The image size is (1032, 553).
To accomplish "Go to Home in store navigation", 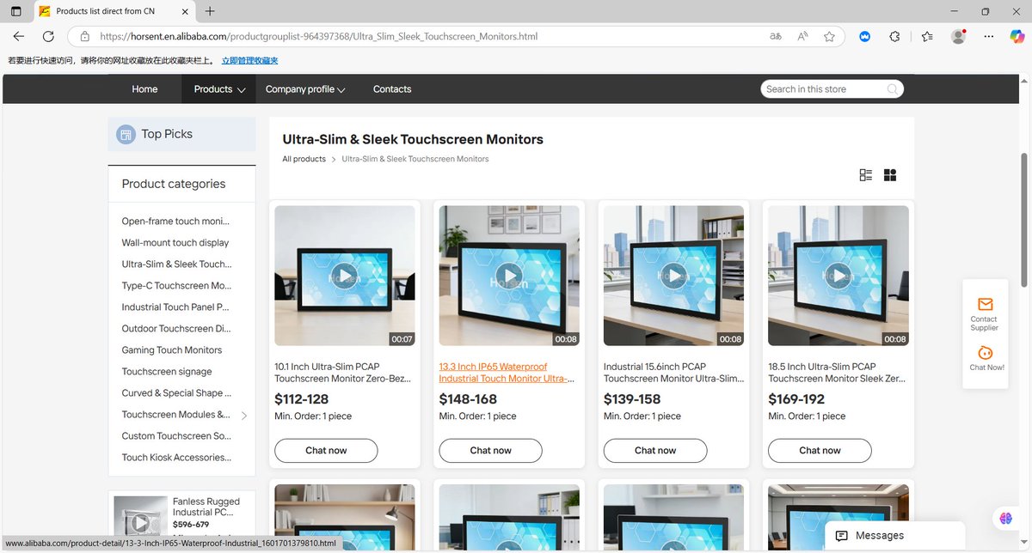I will [144, 89].
